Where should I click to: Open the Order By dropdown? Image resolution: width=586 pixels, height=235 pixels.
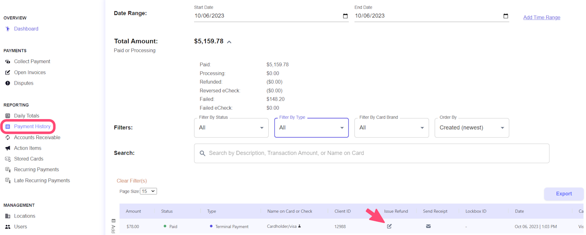(472, 128)
